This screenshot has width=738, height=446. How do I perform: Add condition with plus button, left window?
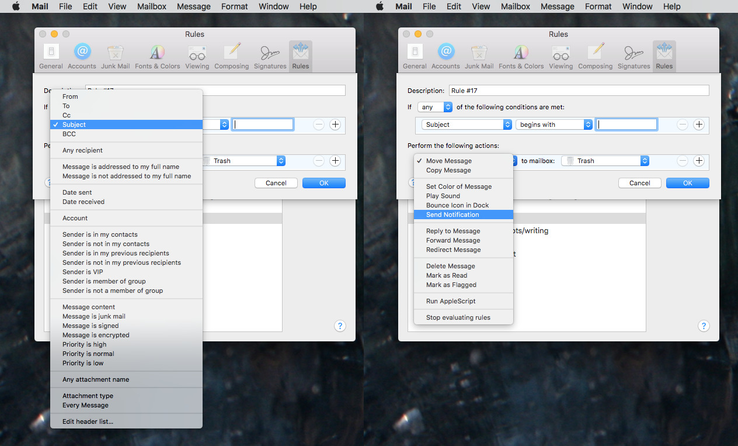pos(335,125)
